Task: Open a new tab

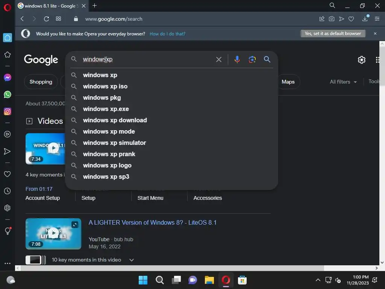Action: (x=94, y=6)
